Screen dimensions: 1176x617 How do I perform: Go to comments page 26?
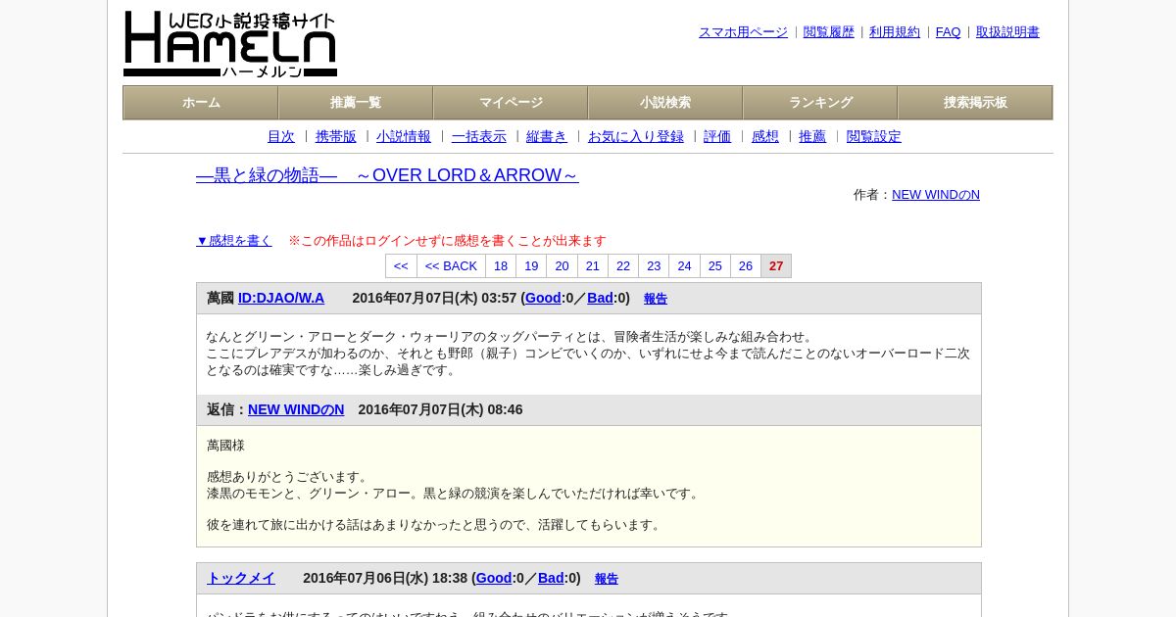(746, 266)
